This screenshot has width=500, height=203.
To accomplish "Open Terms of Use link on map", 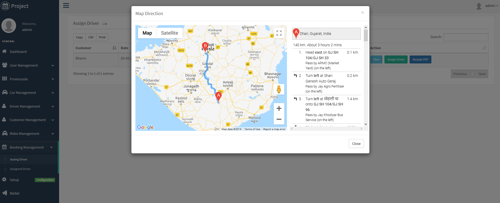I will pos(252,129).
